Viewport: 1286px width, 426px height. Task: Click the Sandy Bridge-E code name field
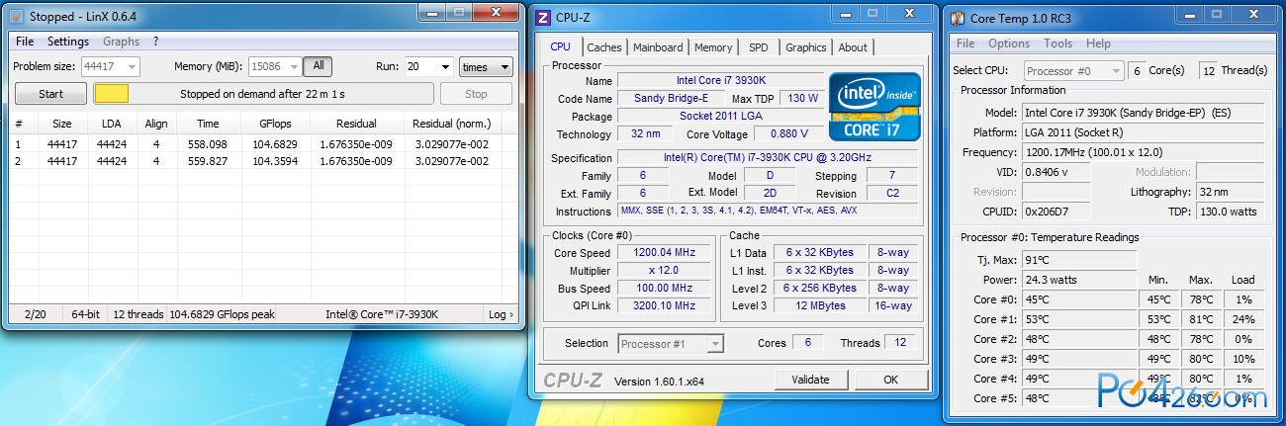pyautogui.click(x=672, y=99)
